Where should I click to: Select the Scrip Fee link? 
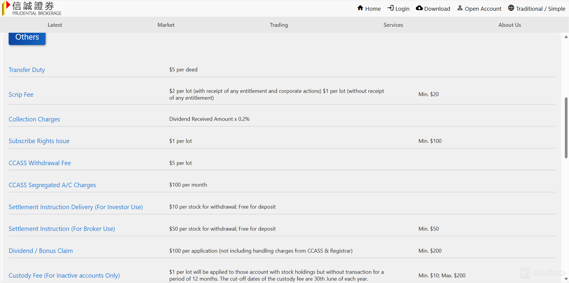click(21, 95)
